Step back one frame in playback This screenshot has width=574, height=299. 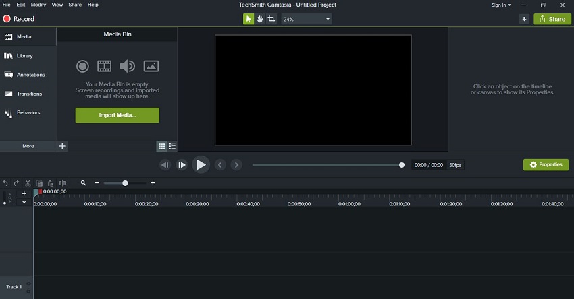(x=165, y=165)
